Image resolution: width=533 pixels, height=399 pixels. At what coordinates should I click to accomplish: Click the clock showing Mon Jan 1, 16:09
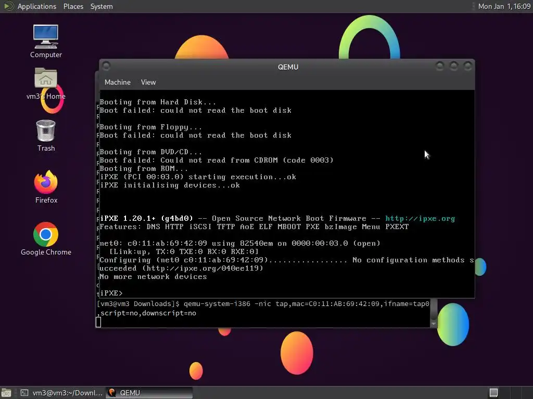coord(504,6)
